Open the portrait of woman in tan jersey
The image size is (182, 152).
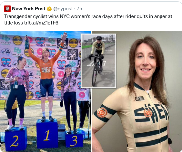[x=137, y=91]
